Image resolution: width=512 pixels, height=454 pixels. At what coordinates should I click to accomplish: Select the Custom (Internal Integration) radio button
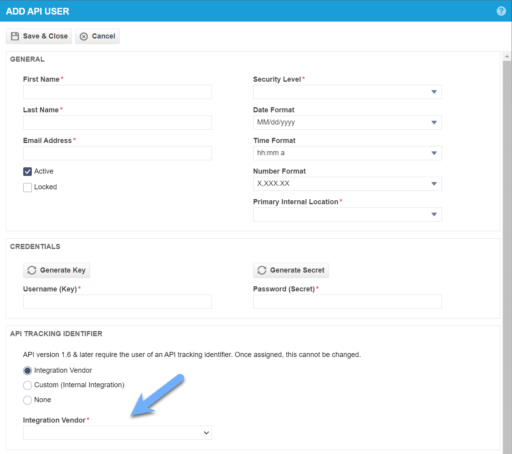(27, 385)
